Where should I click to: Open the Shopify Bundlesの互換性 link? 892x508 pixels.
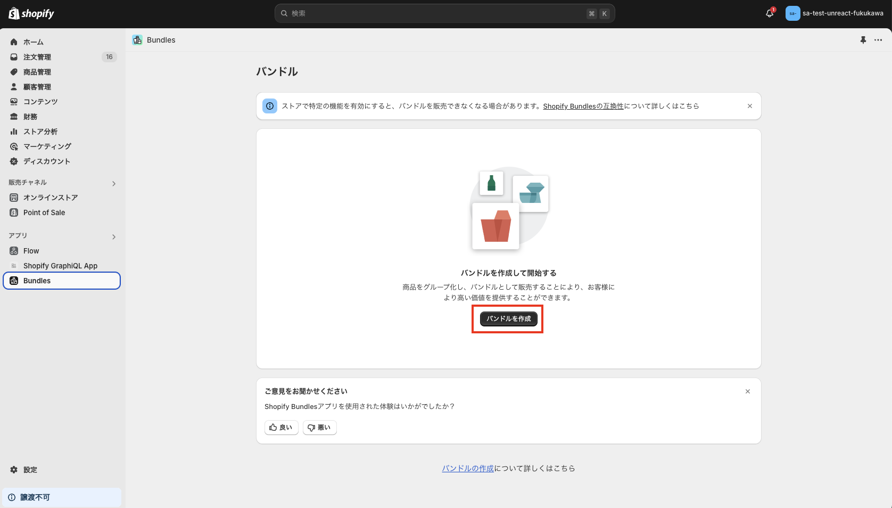point(582,106)
